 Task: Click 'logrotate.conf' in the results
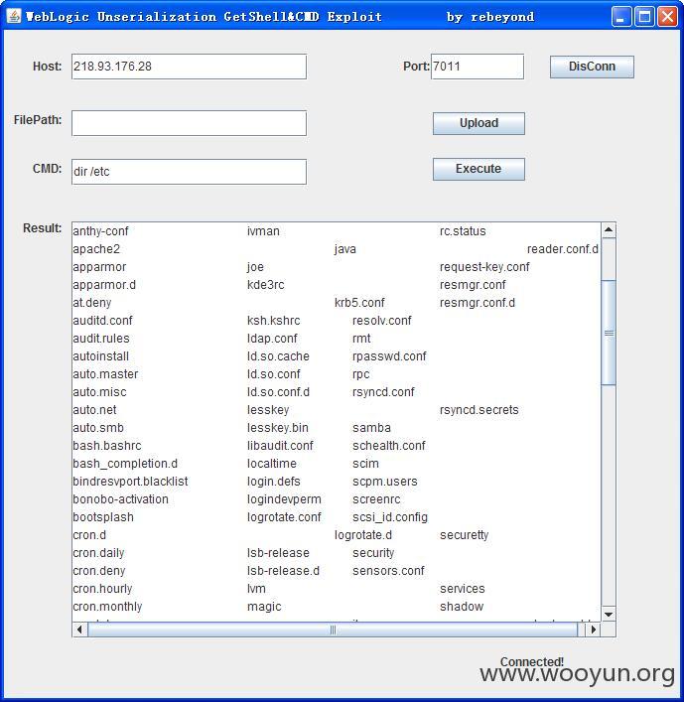click(284, 517)
